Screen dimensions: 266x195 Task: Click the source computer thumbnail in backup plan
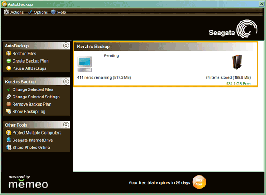tap(85, 64)
